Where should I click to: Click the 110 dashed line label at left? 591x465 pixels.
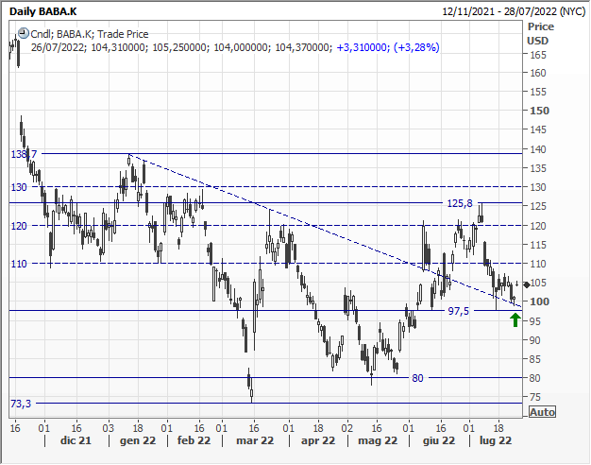19,264
